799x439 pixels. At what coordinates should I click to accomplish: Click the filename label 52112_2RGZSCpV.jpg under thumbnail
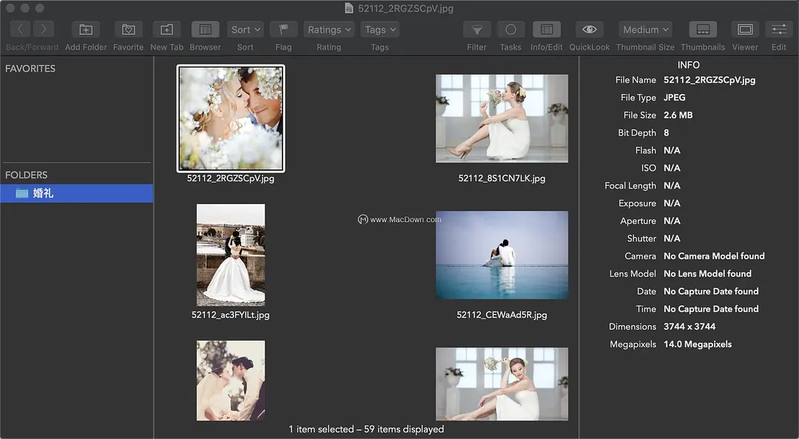point(231,178)
